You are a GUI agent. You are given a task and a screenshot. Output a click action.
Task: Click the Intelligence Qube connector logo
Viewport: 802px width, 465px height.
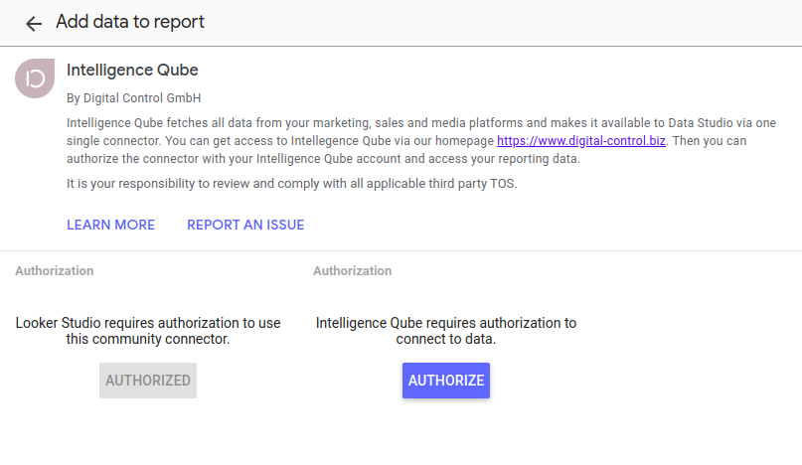35,79
